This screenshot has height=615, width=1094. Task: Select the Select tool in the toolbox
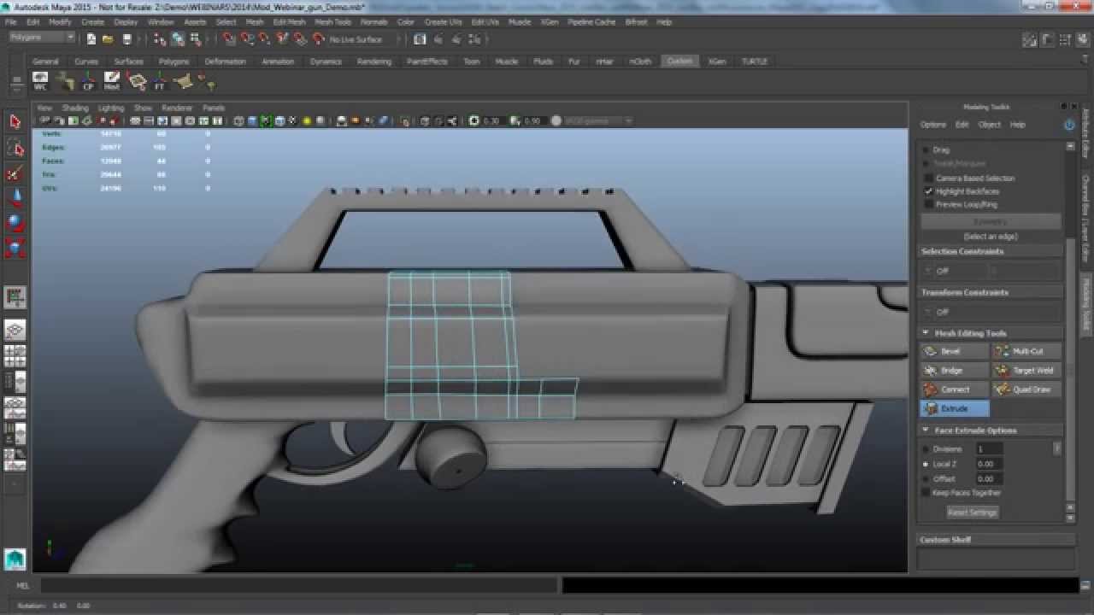[15, 122]
